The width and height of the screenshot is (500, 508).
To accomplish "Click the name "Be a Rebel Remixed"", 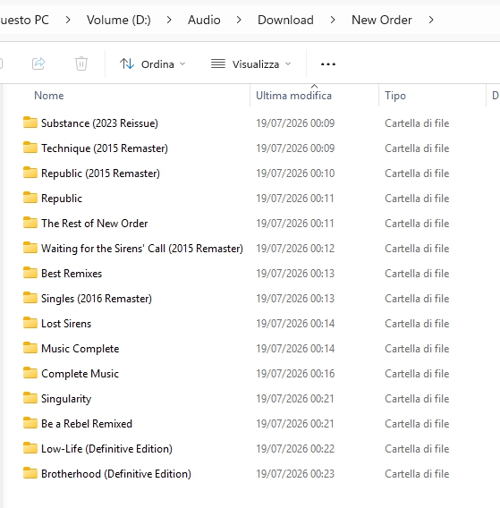I will pos(87,424).
